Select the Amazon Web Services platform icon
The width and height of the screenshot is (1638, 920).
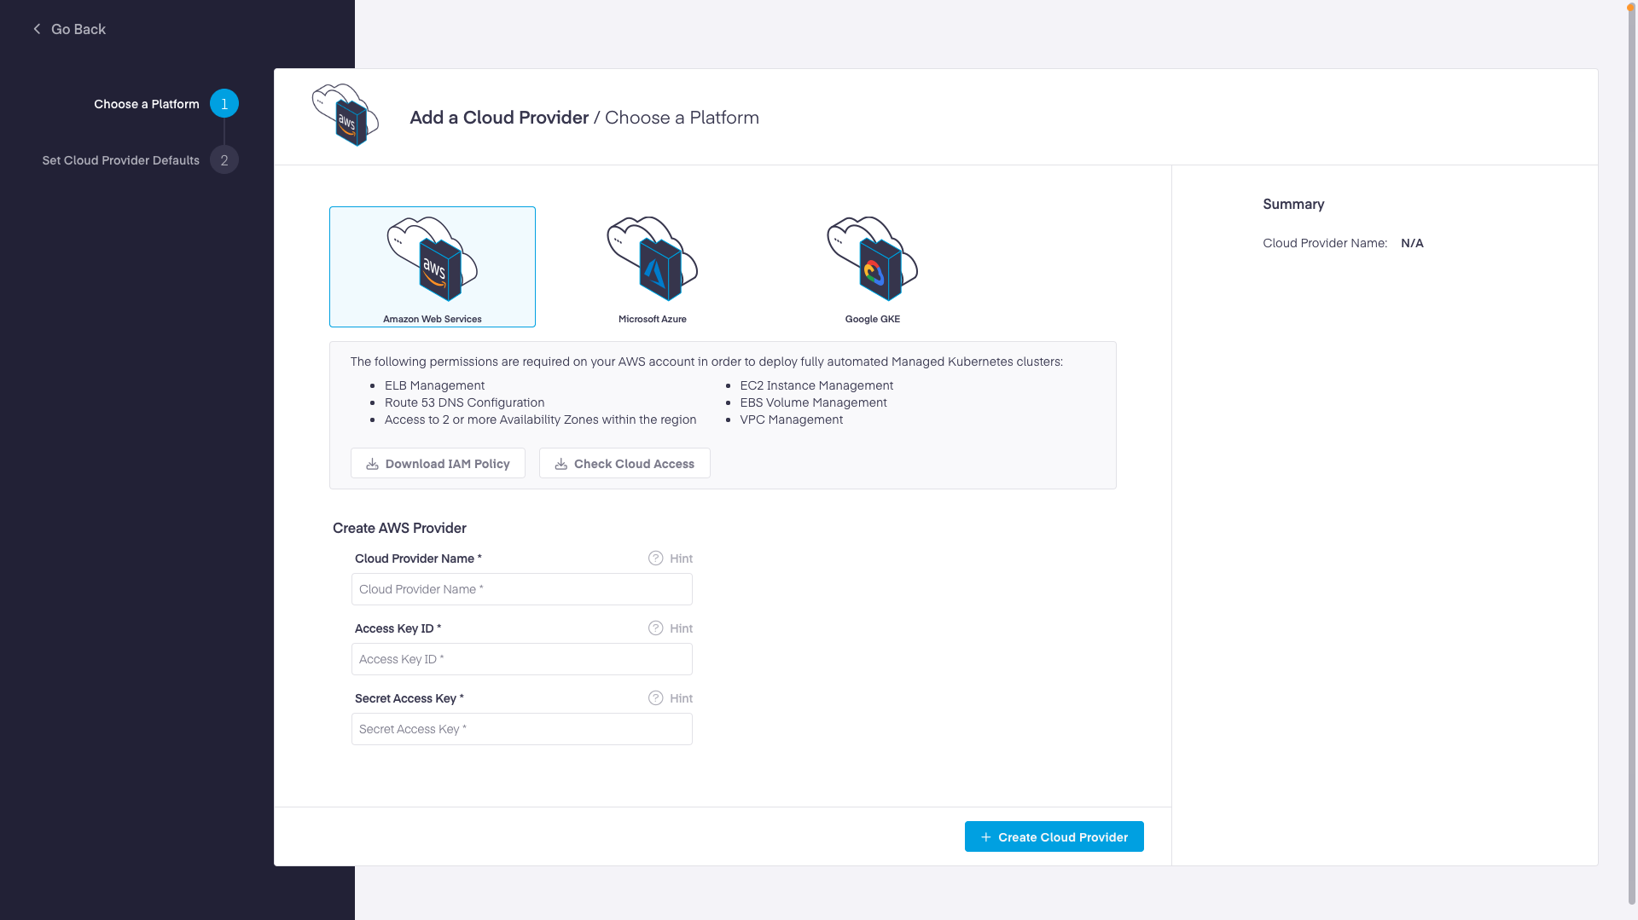point(432,260)
